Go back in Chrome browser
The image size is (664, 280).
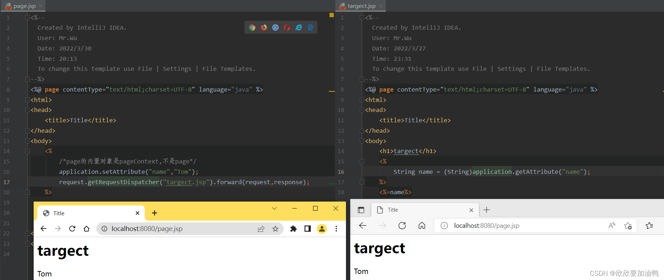[x=44, y=229]
